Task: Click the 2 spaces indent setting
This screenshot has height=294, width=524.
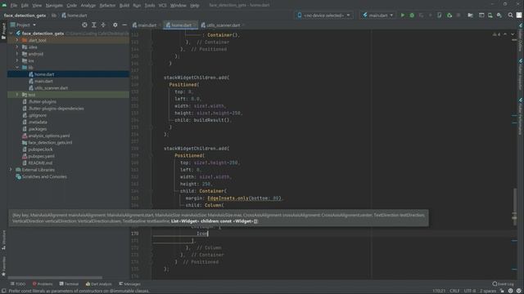Action: click(x=488, y=291)
